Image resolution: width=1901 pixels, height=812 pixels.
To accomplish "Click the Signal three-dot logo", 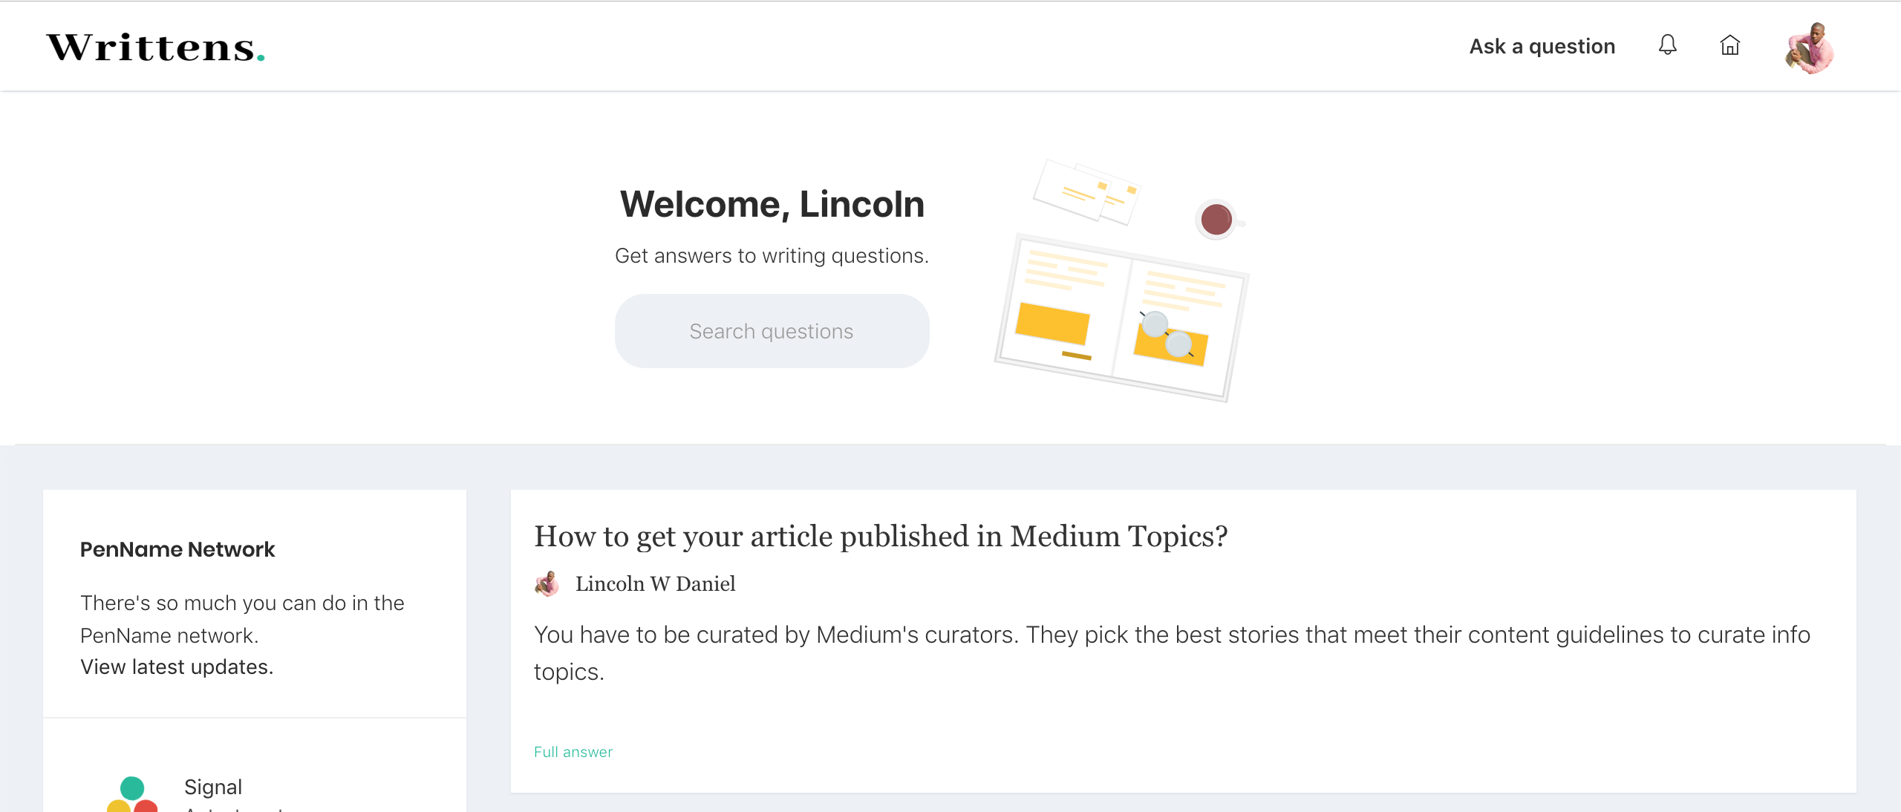I will click(132, 794).
